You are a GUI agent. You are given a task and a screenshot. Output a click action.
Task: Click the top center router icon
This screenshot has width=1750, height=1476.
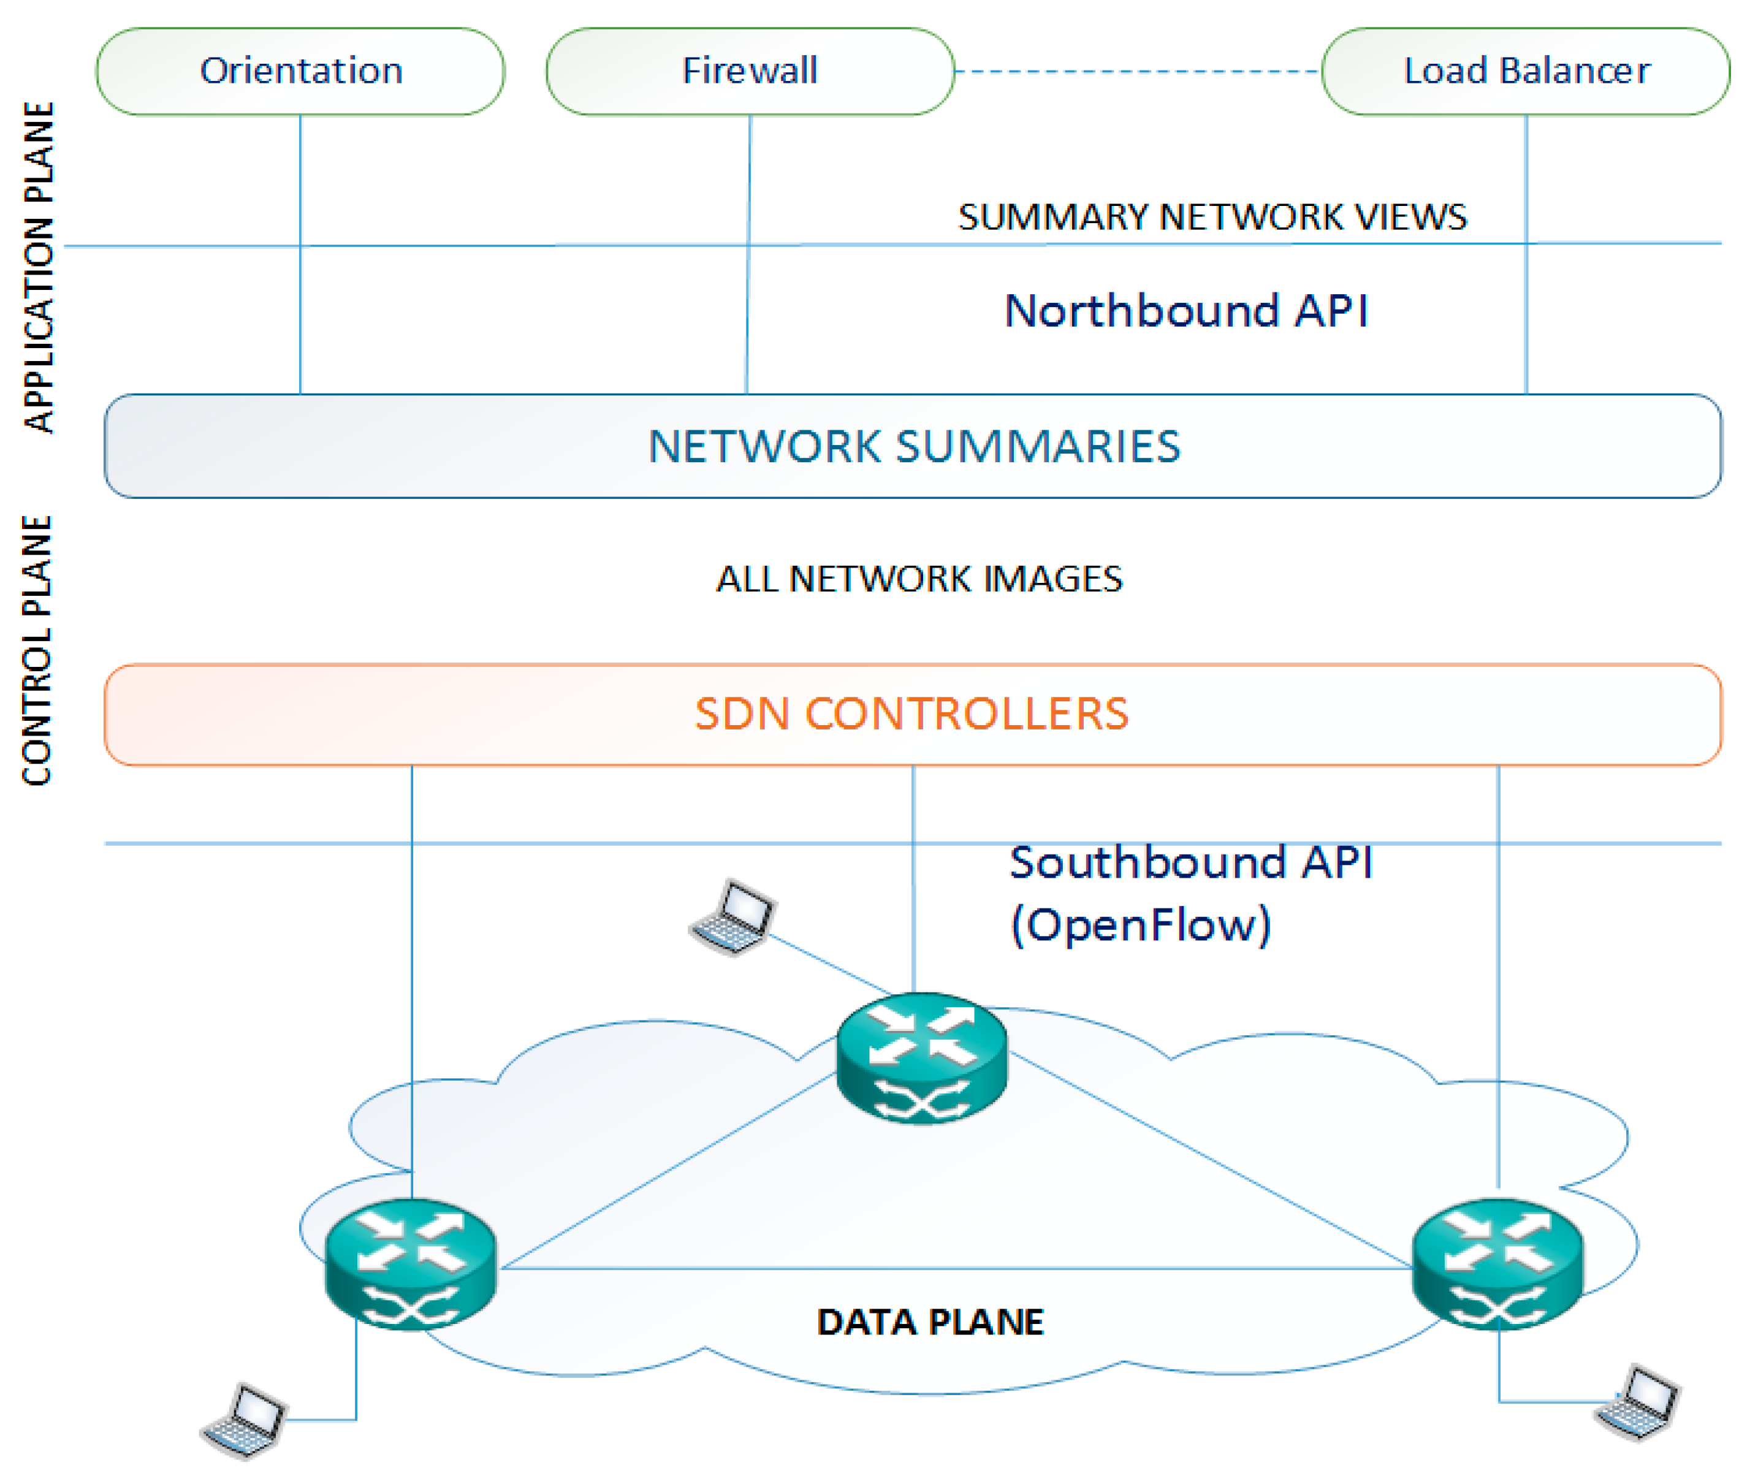point(922,1059)
